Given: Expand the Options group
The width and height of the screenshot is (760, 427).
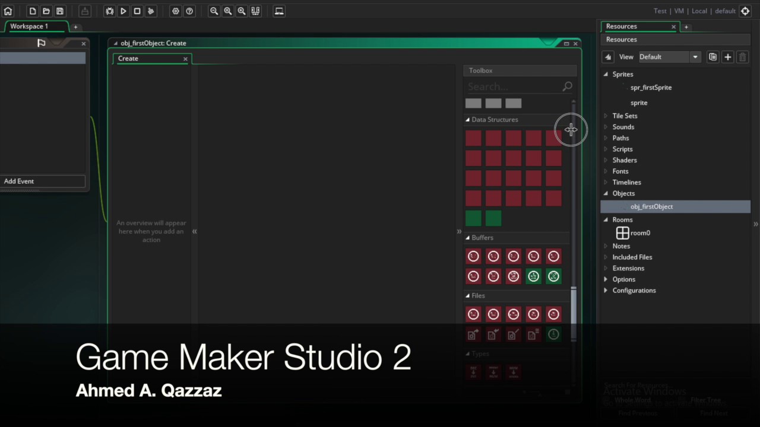Looking at the screenshot, I should (606, 279).
